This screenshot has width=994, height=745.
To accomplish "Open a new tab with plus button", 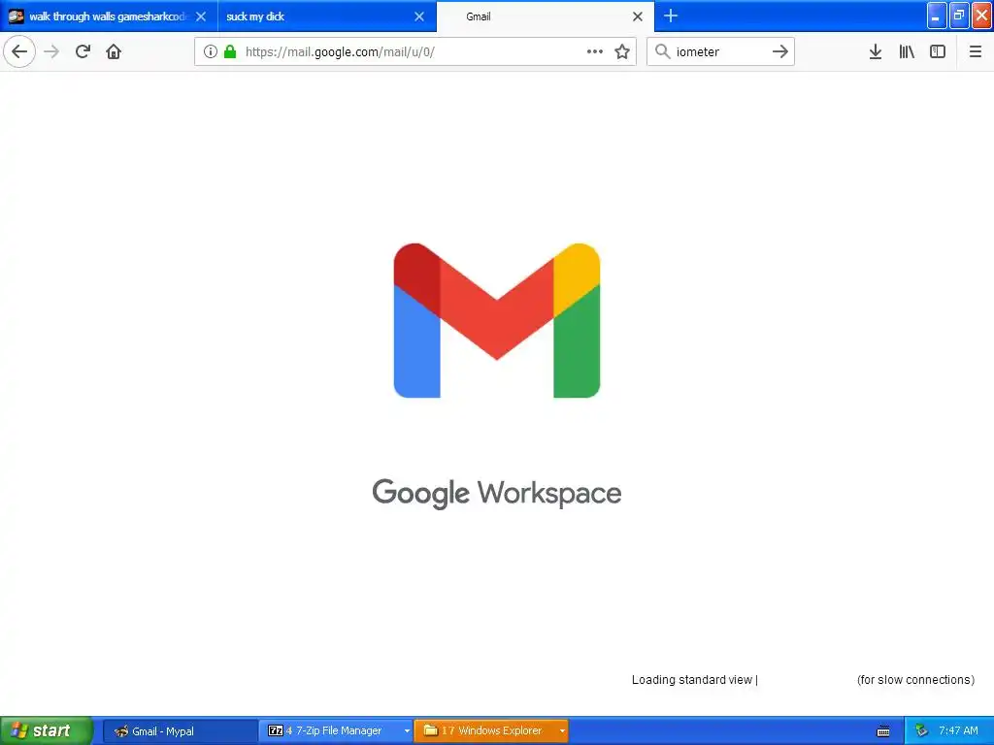I will pos(671,16).
